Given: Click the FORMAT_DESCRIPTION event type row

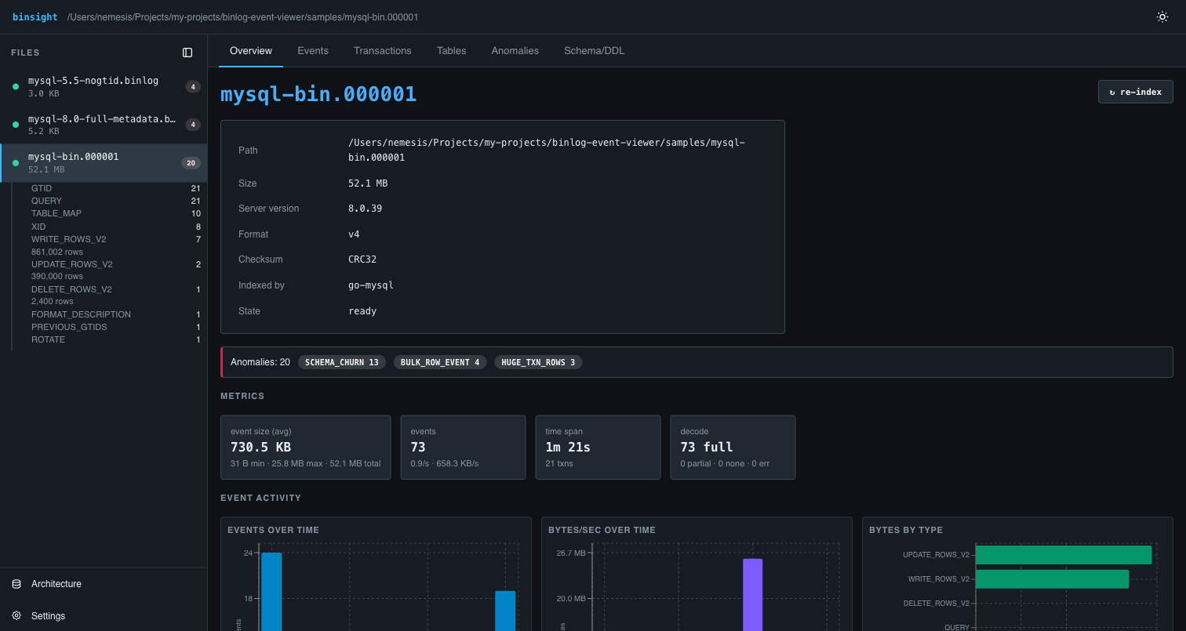Looking at the screenshot, I should click(115, 314).
